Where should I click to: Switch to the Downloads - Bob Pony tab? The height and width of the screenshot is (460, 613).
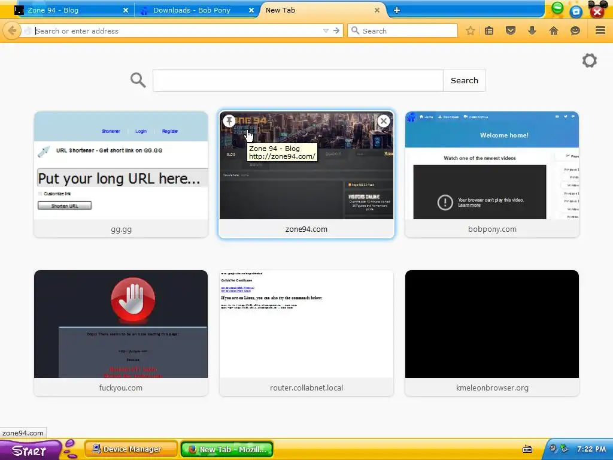[x=196, y=10]
